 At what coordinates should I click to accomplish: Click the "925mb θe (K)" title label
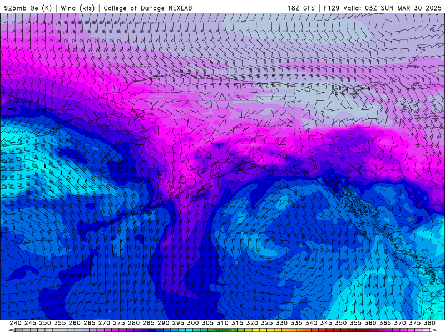(x=28, y=8)
